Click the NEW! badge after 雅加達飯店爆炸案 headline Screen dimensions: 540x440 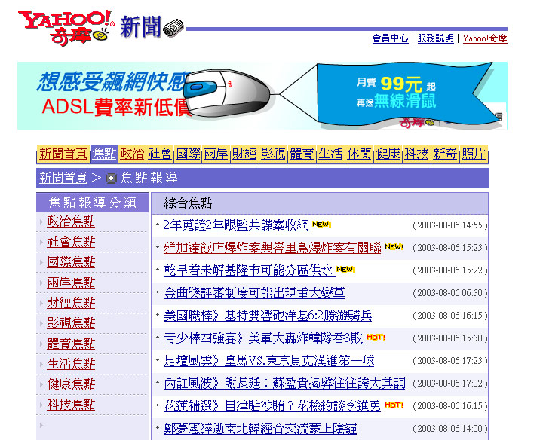[394, 246]
